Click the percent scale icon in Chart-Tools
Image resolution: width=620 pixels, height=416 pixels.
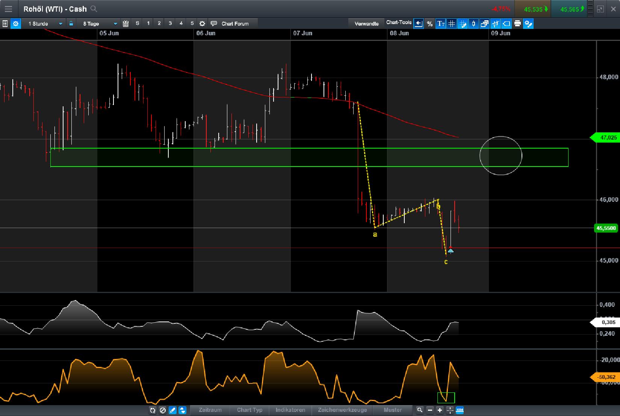pos(429,23)
